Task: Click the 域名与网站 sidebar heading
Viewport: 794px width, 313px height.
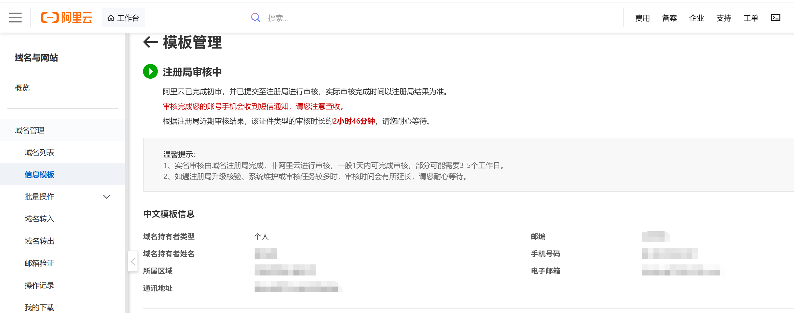Action: tap(36, 57)
